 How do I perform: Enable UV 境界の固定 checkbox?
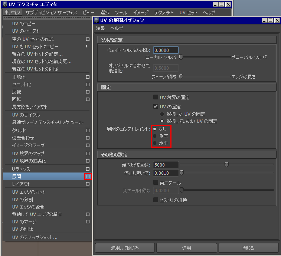point(156,97)
